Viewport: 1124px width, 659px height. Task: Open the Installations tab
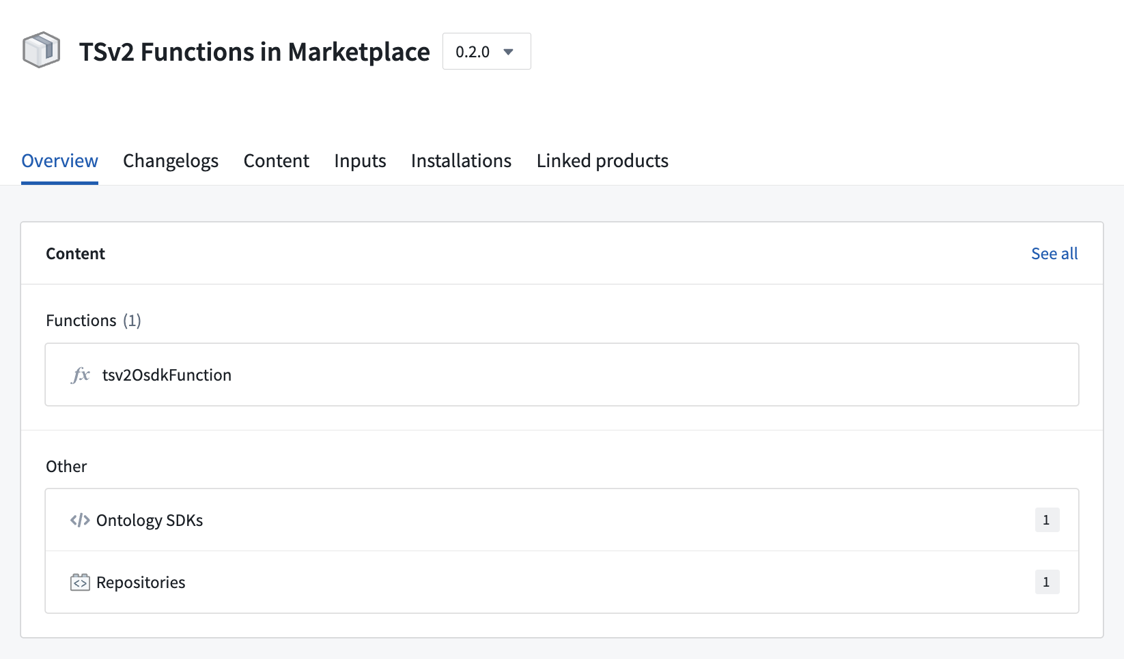[461, 161]
